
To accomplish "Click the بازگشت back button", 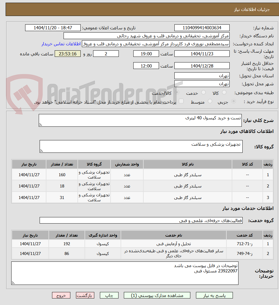I will coord(85,295).
